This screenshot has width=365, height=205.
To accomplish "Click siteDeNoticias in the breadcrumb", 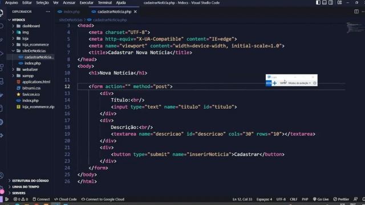I will click(x=71, y=20).
